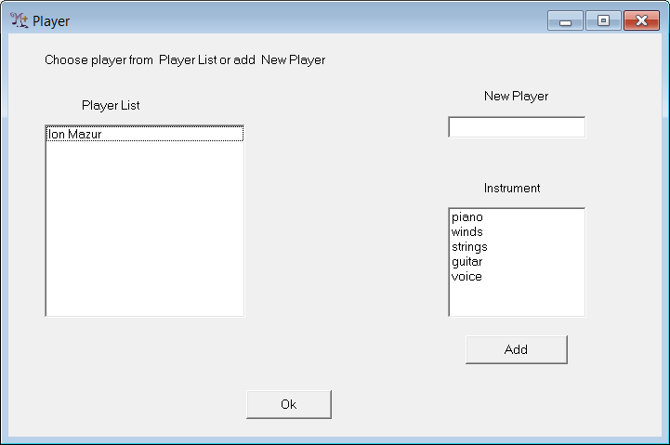670x445 pixels.
Task: Click the Player app icon in title bar
Action: tap(19, 20)
